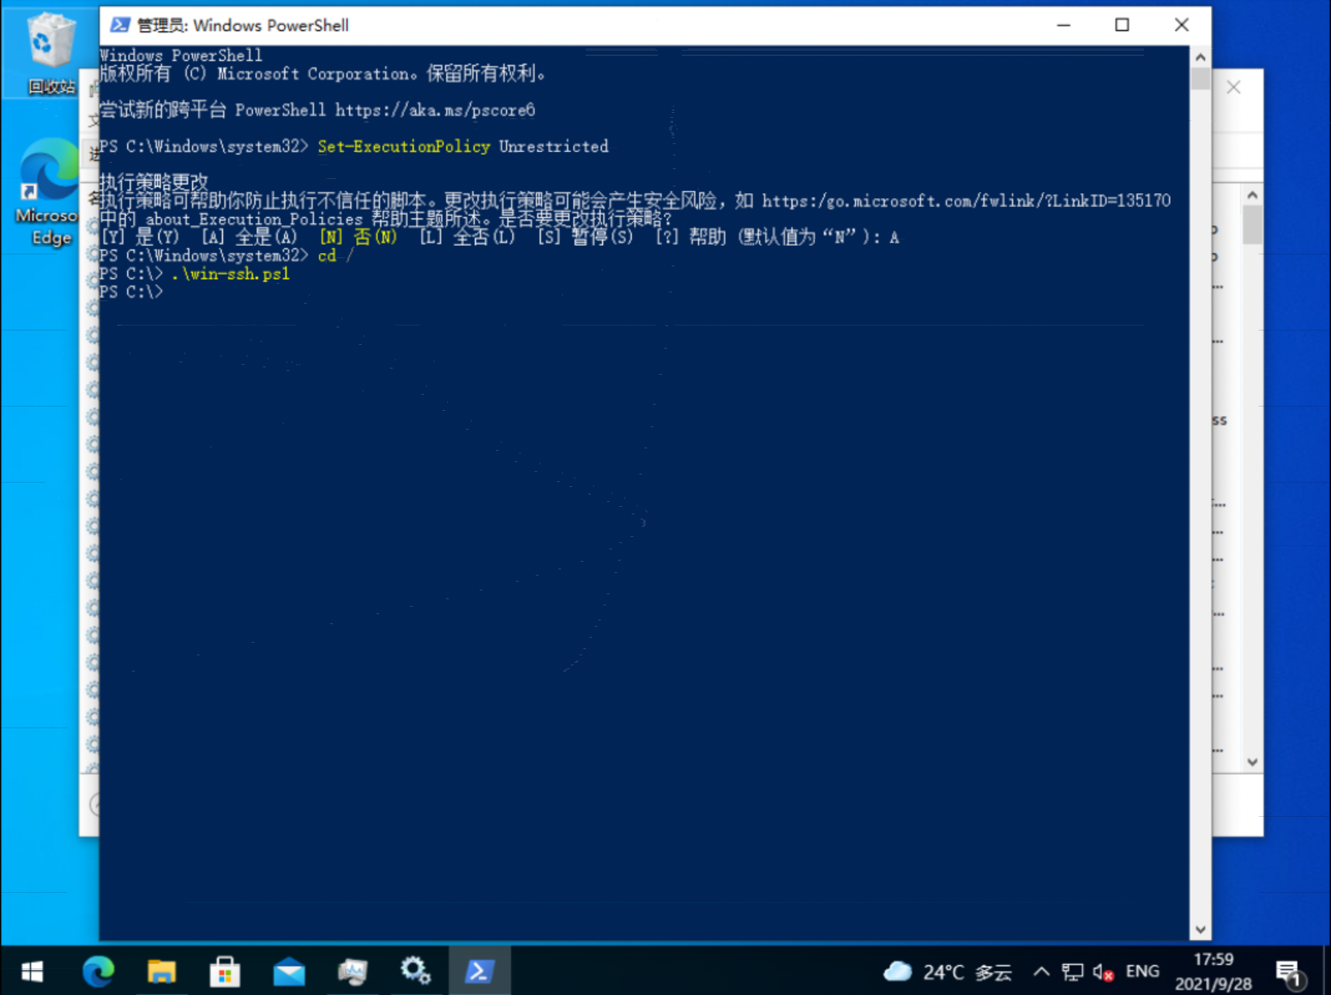This screenshot has width=1331, height=995.
Task: Click the PowerShell taskbar icon
Action: [x=479, y=972]
